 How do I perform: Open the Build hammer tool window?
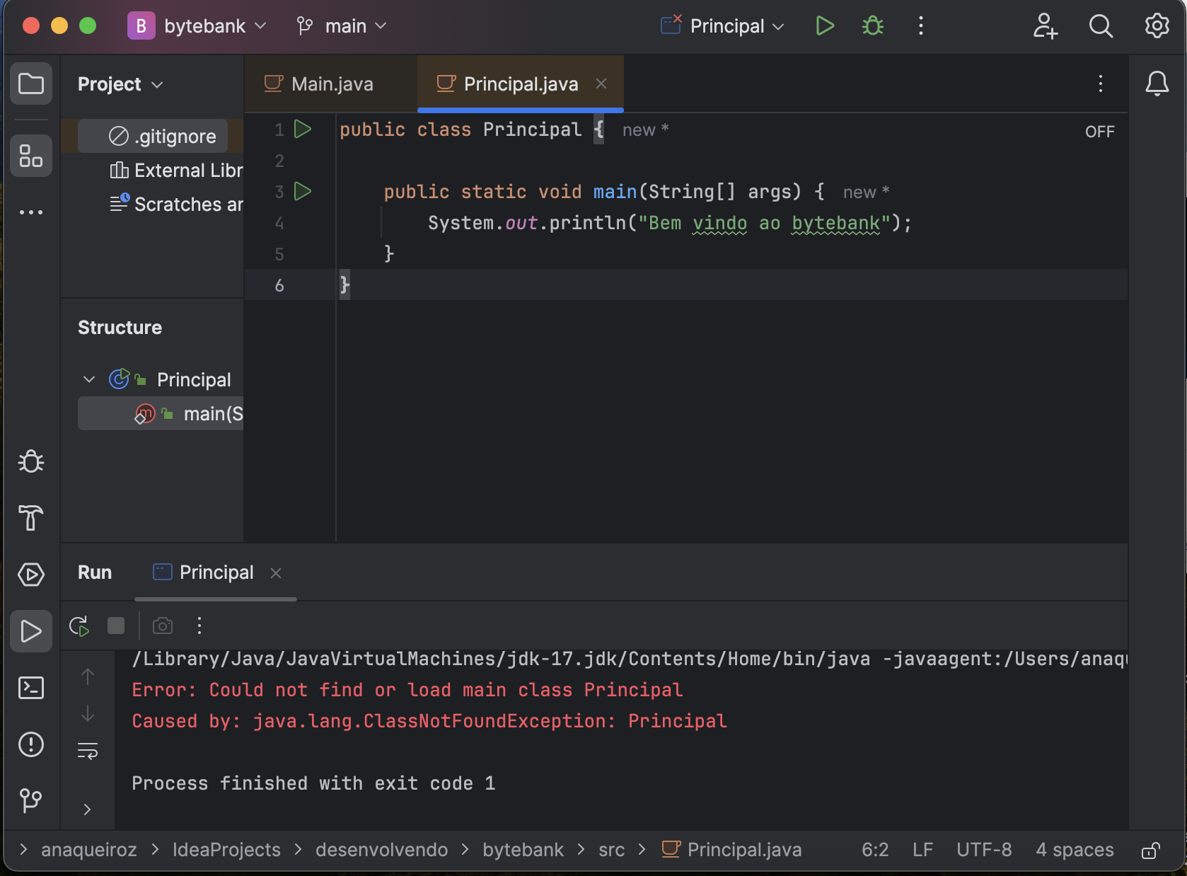click(30, 518)
